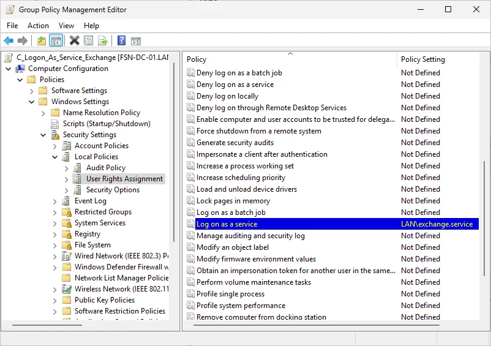Click the Back arrow toolbar icon
Image resolution: width=491 pixels, height=346 pixels.
pyautogui.click(x=9, y=40)
